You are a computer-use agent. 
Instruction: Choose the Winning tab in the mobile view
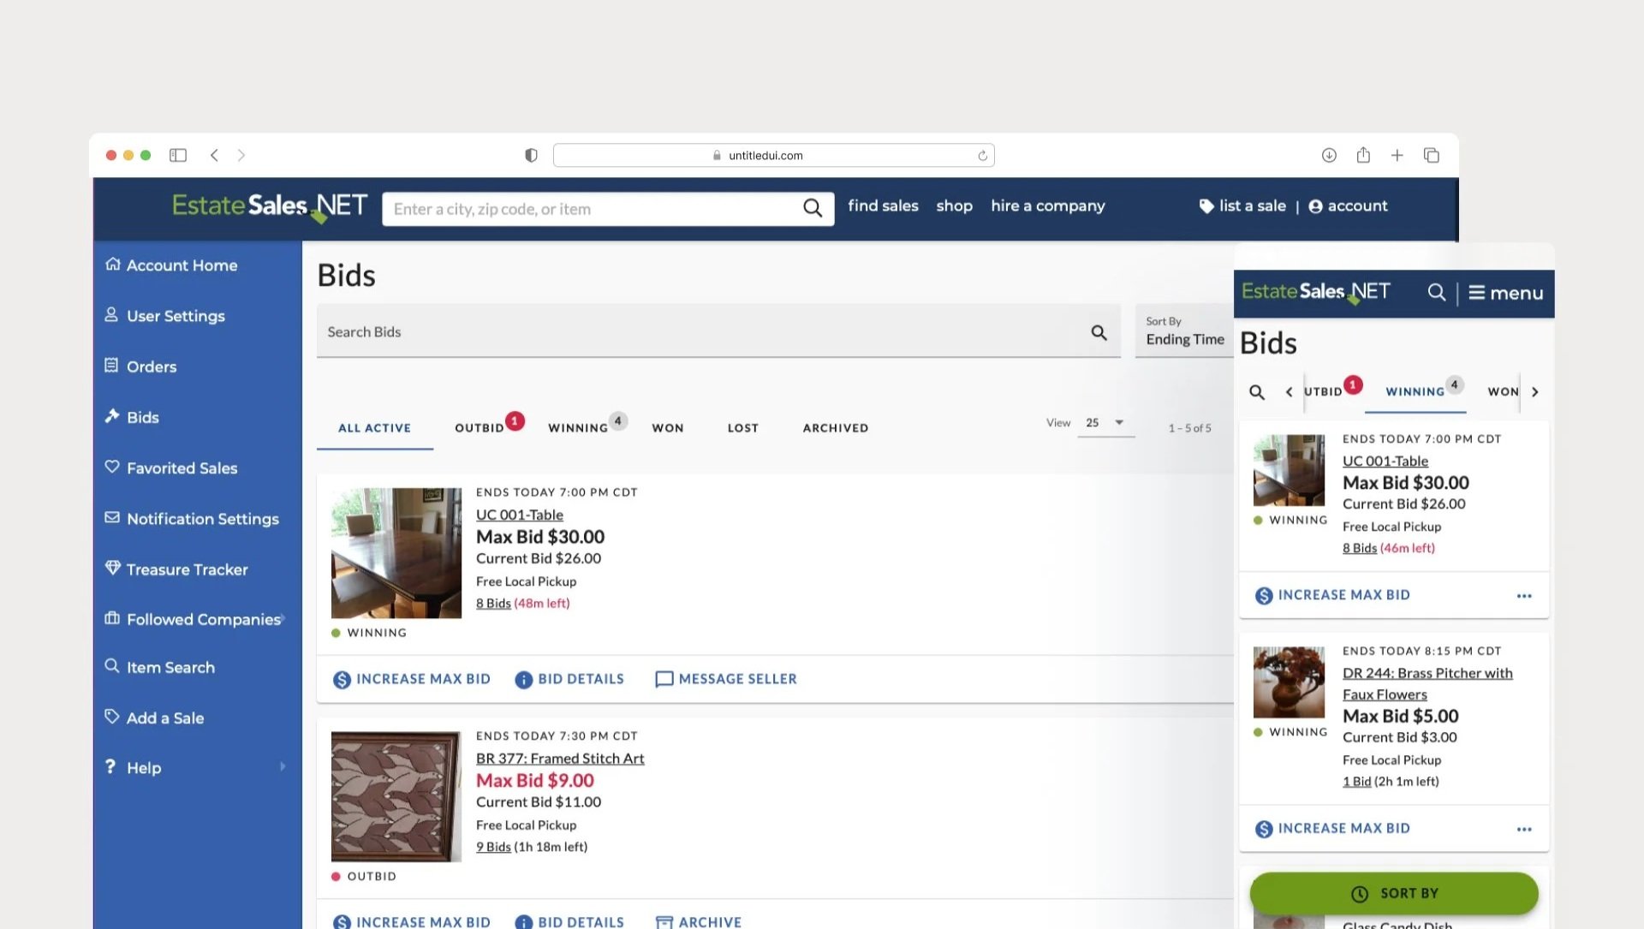tap(1415, 392)
